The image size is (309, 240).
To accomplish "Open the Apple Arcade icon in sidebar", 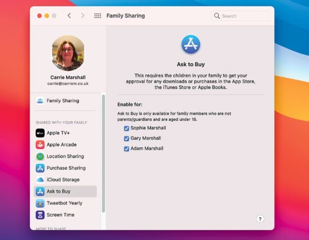I will tap(40, 145).
